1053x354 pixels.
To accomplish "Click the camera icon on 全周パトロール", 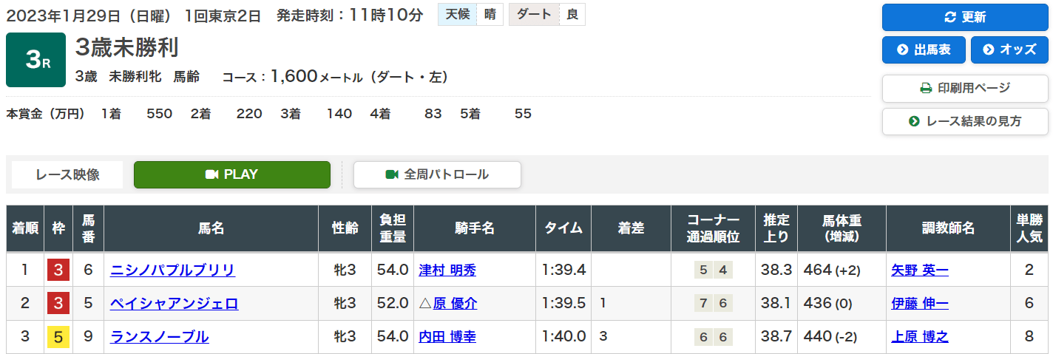I will 392,174.
